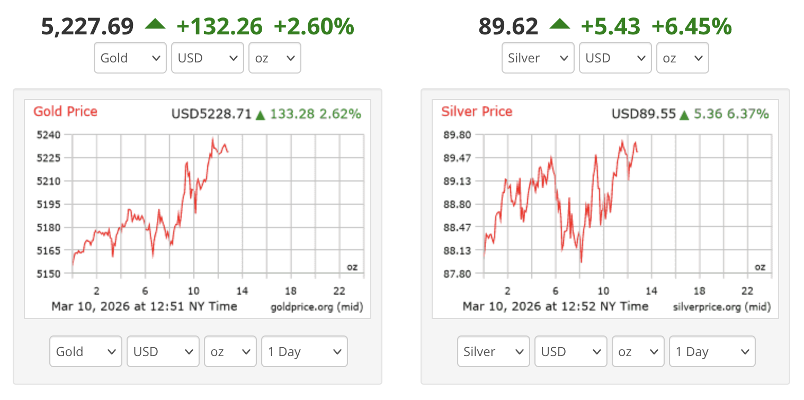
Task: Open the top silver USD currency dropdown
Action: [x=615, y=58]
